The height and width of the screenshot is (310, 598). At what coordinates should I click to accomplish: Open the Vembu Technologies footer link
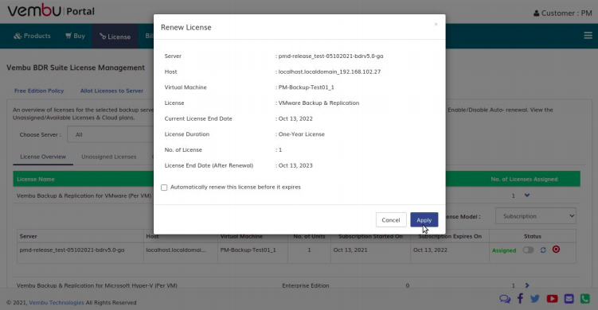57,302
